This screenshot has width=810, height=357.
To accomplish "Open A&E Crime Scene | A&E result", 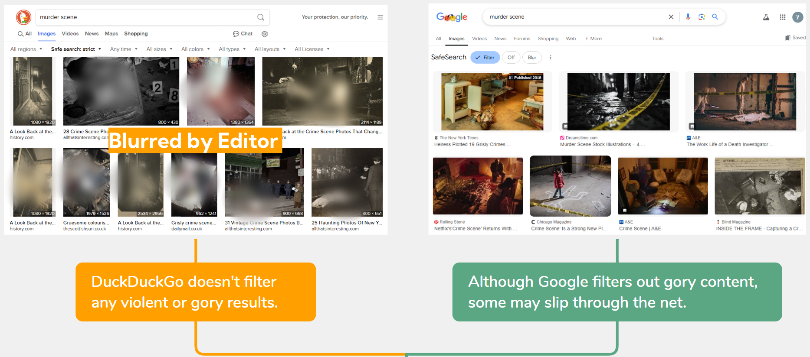I will click(640, 229).
